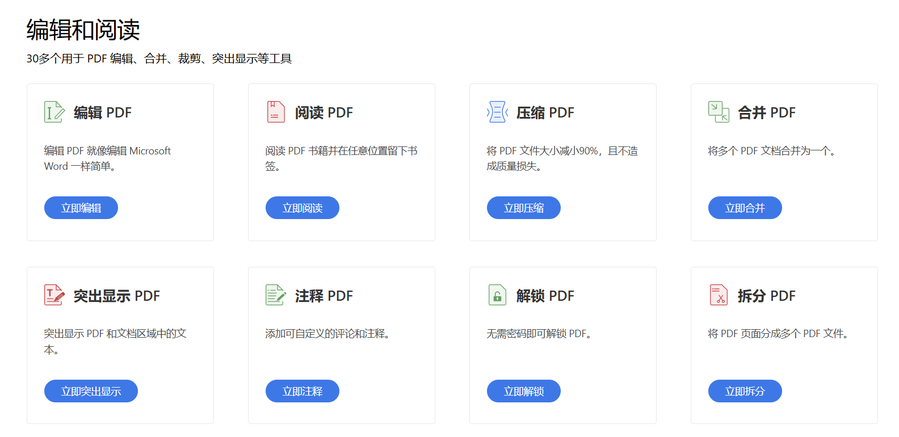Click the Split PDF scissors icon

(719, 295)
